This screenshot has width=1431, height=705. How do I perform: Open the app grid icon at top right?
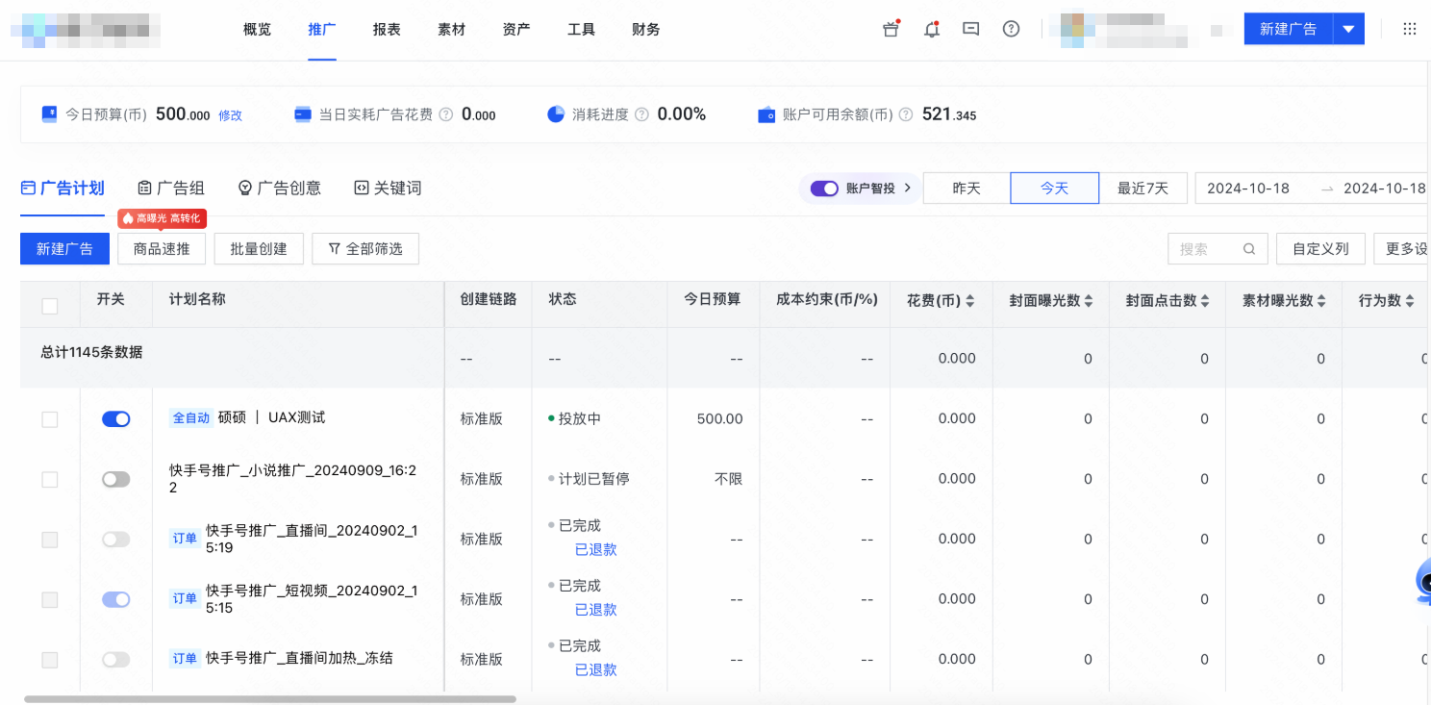click(1410, 28)
